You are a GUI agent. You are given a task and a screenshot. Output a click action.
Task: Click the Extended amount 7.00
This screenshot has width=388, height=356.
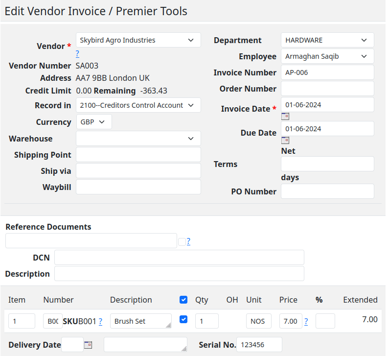coord(370,319)
